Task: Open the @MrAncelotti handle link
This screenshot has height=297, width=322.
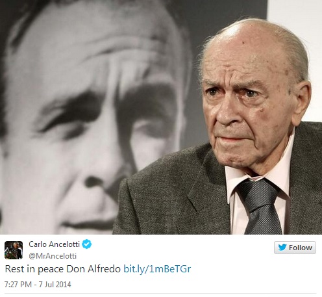Action: 53,256
